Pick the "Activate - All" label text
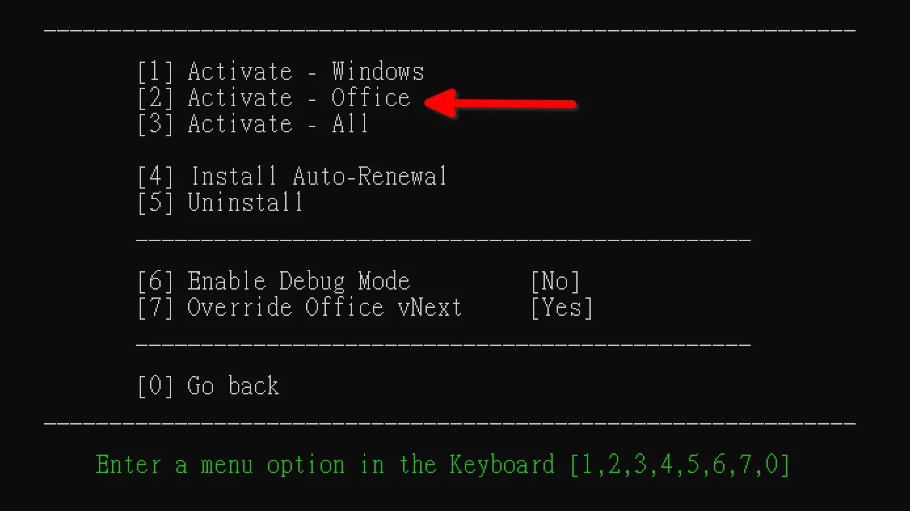Screen dimensions: 910x511 tap(278, 124)
